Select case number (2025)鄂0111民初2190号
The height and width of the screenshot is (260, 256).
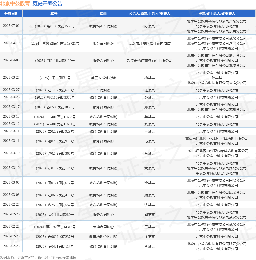click(54, 61)
